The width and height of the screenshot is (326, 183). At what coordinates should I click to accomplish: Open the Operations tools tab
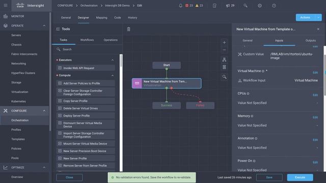coord(111,40)
